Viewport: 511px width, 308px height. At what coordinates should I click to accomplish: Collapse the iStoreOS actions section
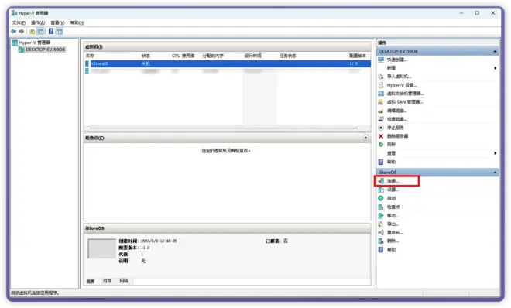click(x=495, y=173)
